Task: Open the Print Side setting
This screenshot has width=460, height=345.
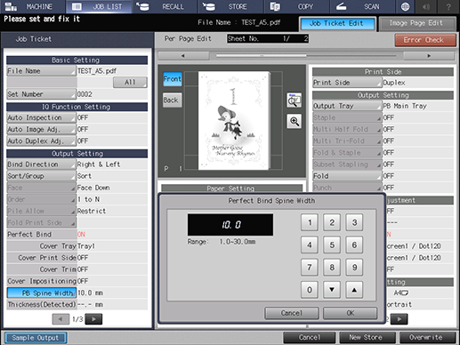Action: 347,83
